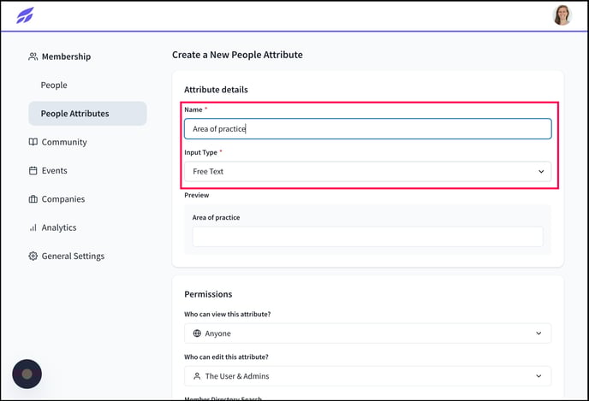Viewport: 589px width, 401px height.
Task: Click the Name input field
Action: click(368, 128)
